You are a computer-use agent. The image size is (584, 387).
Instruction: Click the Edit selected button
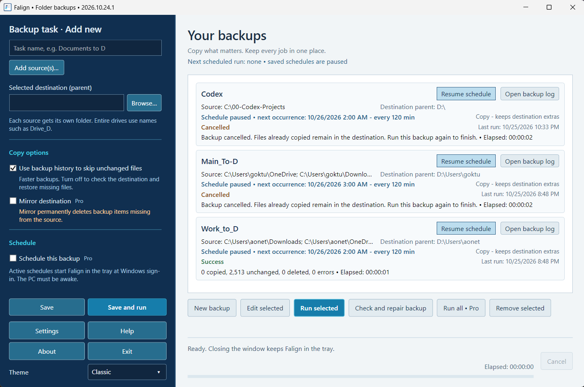[x=265, y=308]
